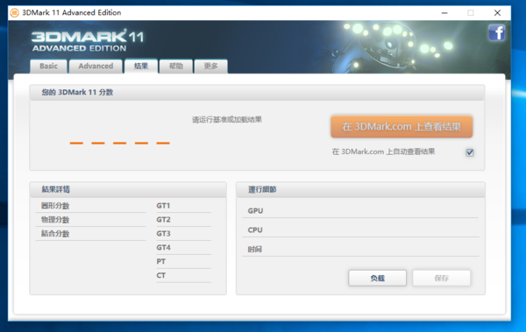The height and width of the screenshot is (332, 526).
Task: Click the GT1 result row
Action: click(x=183, y=206)
